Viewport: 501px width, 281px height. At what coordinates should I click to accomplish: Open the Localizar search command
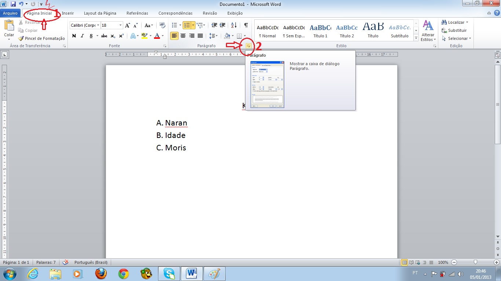(455, 22)
